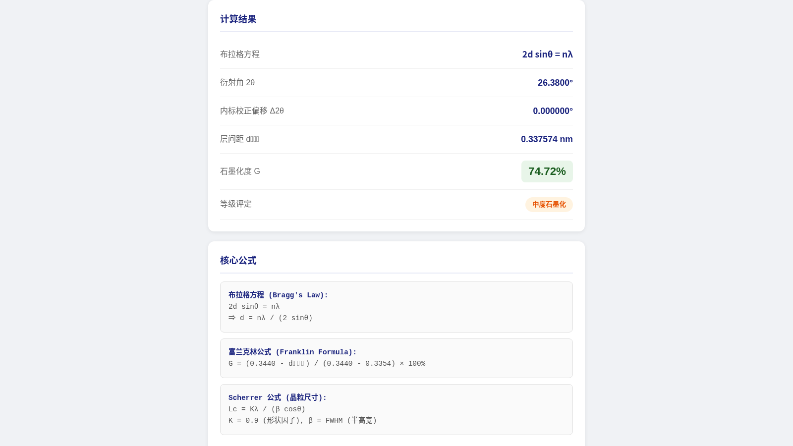Click the d = nλ / (2 sinθ) formula line
The height and width of the screenshot is (446, 793).
pyautogui.click(x=271, y=318)
